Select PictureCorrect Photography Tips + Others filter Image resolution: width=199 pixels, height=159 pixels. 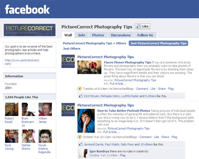point(95,43)
